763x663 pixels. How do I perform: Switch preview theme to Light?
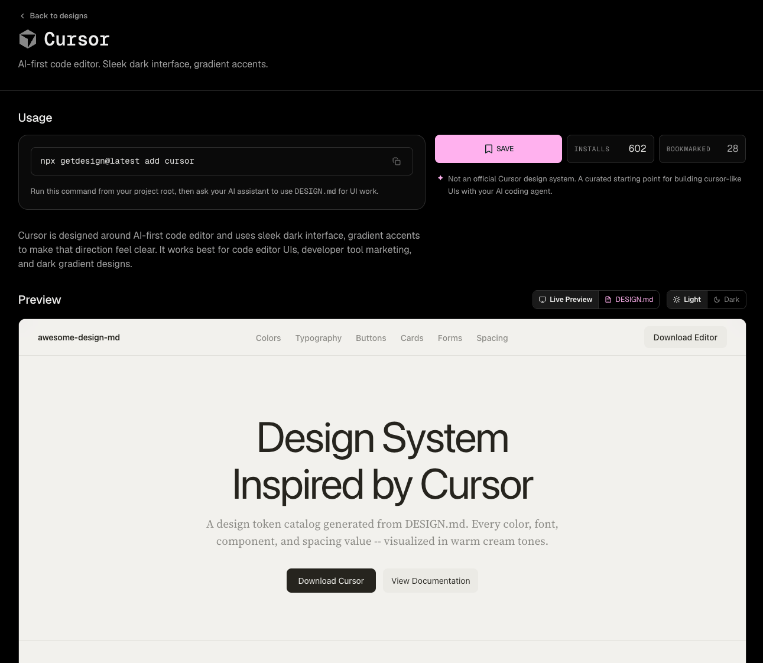pos(687,300)
